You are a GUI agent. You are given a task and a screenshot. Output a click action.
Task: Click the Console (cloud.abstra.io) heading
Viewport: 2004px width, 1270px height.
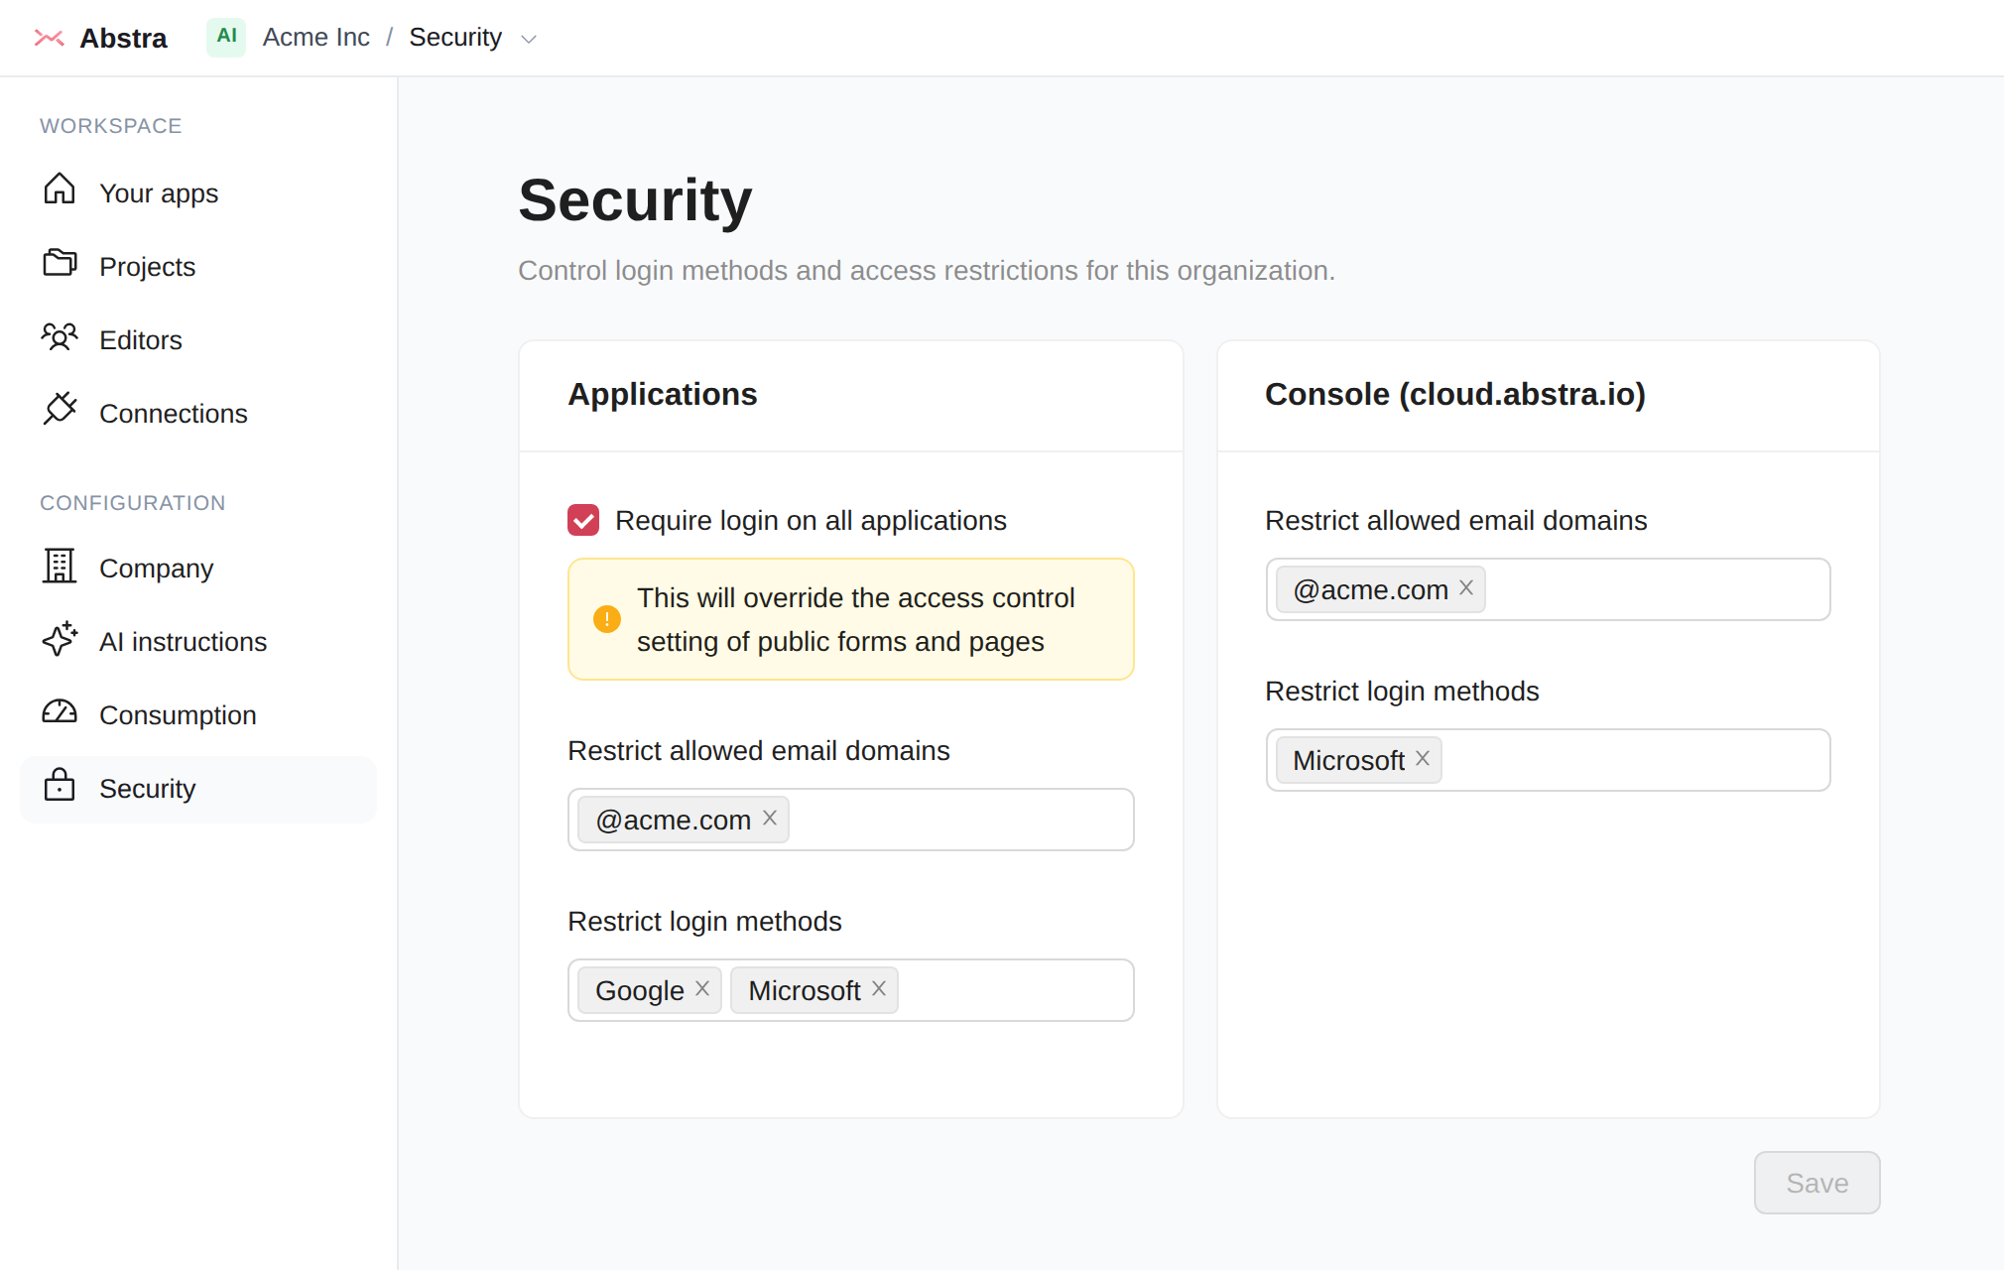pyautogui.click(x=1454, y=394)
